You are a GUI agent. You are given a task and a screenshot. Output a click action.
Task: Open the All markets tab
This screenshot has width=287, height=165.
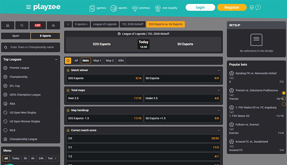point(76,60)
